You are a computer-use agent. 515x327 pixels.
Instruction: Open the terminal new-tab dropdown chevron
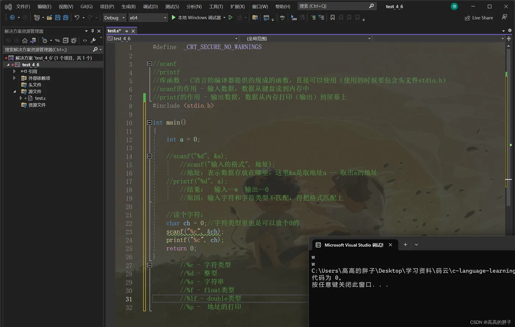pos(416,245)
